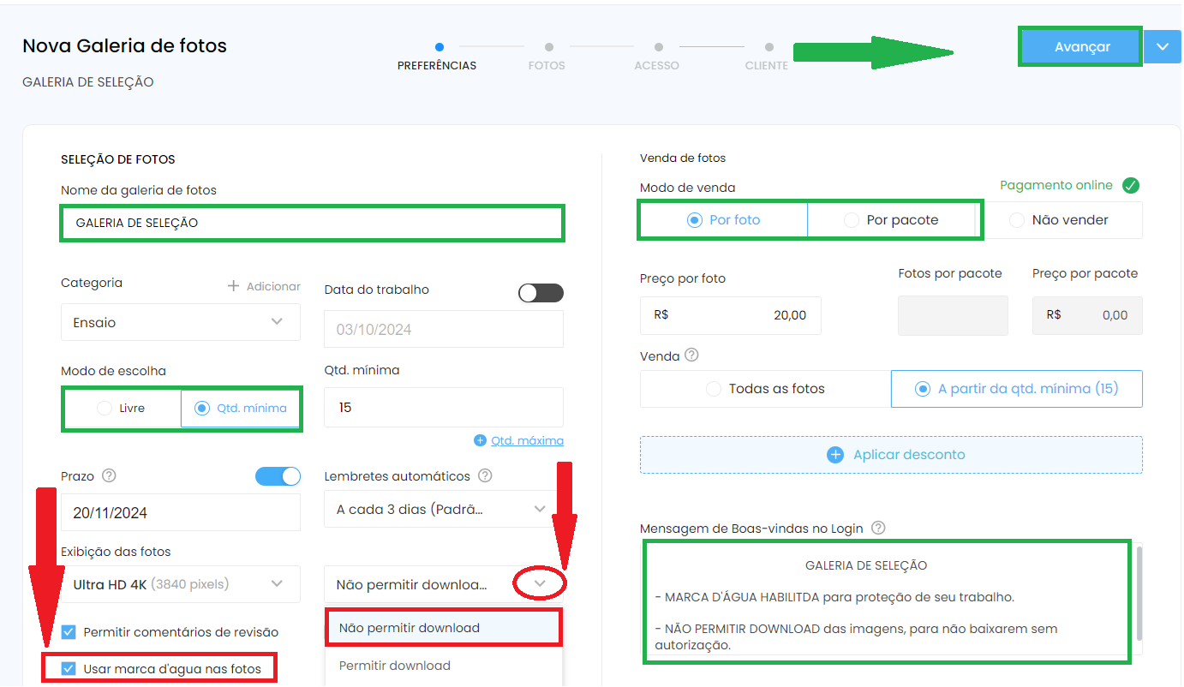The height and width of the screenshot is (687, 1184).
Task: Click the Pagamento online green check icon
Action: pos(1131,185)
